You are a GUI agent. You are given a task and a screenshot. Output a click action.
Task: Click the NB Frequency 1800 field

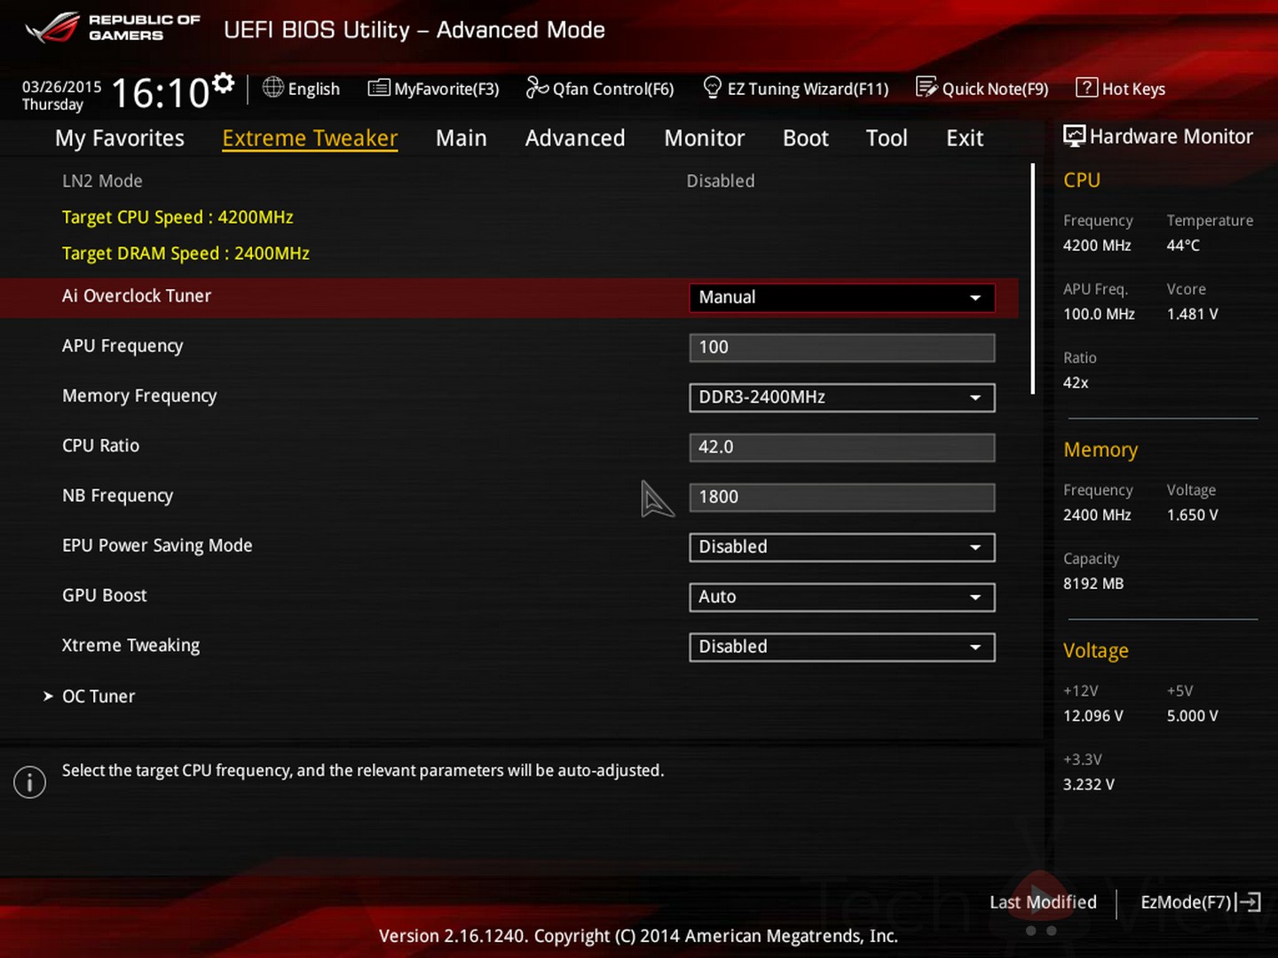tap(841, 497)
